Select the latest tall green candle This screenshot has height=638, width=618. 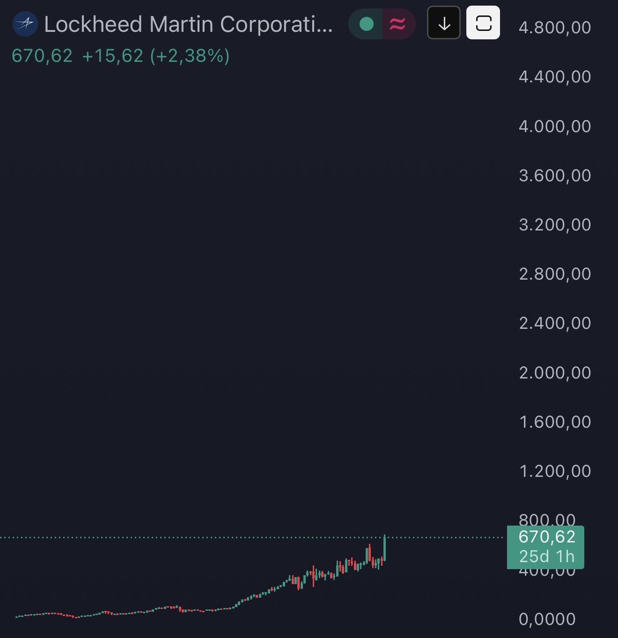(x=384, y=548)
